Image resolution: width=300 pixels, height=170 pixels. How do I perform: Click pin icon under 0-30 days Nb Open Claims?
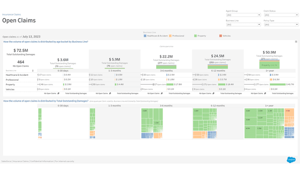(58, 94)
